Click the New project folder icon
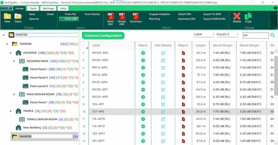The image size is (278, 145). click(7, 16)
